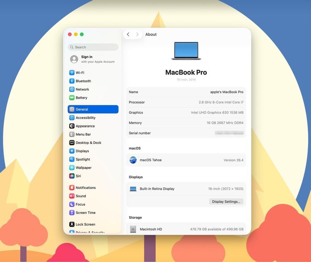Click the green zoom window button
311x262 pixels.
coord(82,34)
